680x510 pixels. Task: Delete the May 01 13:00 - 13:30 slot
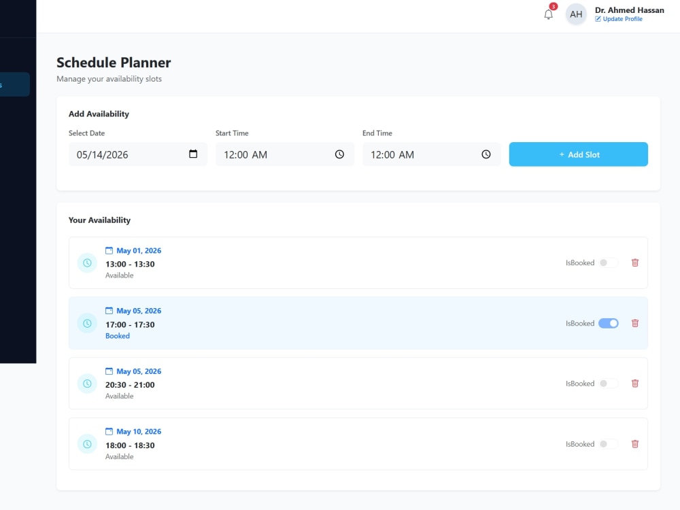click(x=635, y=262)
